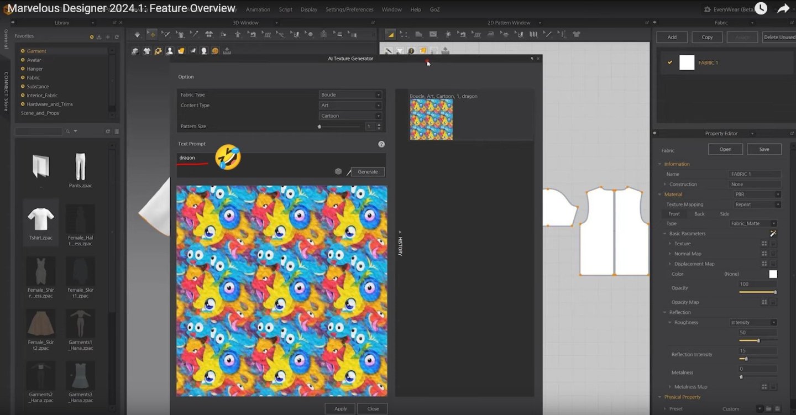Click the Favorites download icon in Library
This screenshot has height=415, width=796.
pos(99,37)
